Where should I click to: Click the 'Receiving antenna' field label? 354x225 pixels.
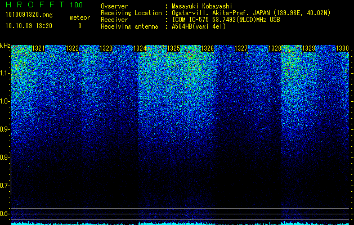pyautogui.click(x=129, y=26)
